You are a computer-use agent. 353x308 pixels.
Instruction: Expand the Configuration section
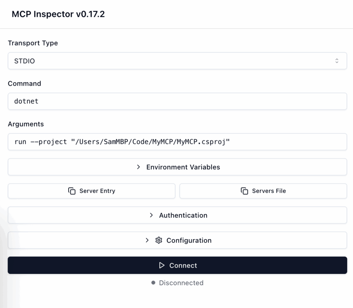tap(189, 241)
